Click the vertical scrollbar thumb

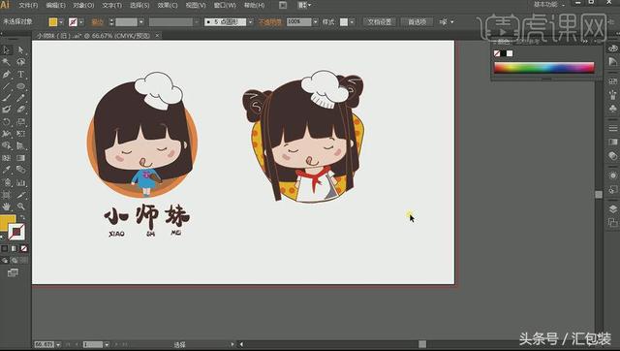click(x=599, y=194)
